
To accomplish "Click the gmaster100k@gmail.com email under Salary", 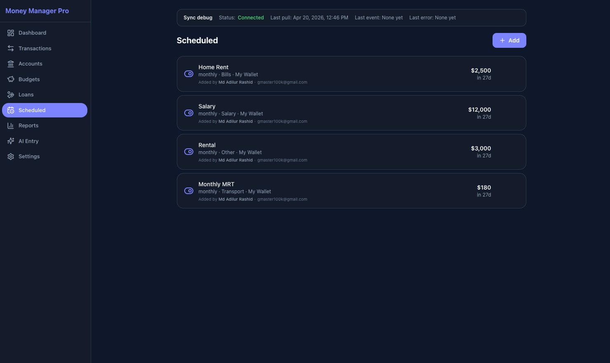I will point(282,121).
